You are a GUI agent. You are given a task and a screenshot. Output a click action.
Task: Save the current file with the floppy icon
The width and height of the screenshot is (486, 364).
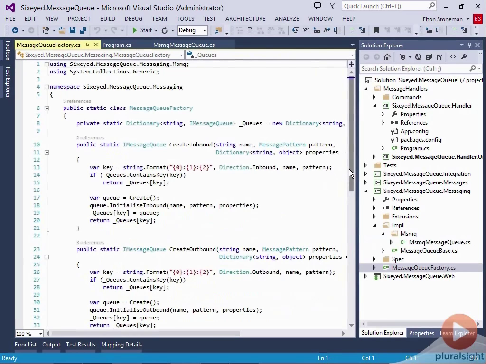tap(73, 30)
